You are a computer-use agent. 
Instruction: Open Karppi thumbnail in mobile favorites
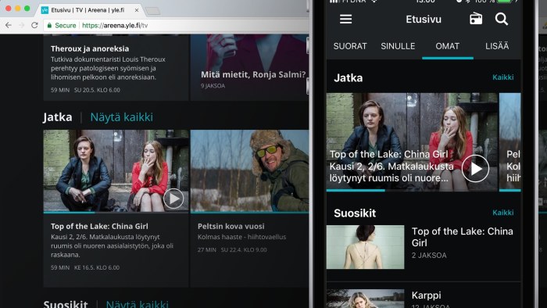coord(365,299)
